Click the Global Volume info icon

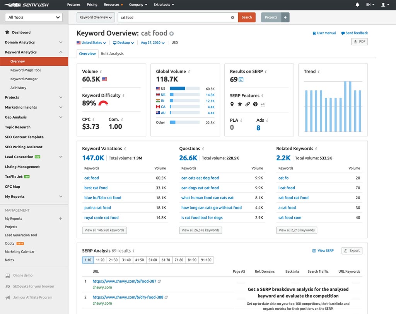coord(189,71)
